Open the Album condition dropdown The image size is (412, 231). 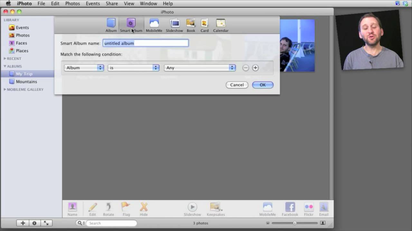click(84, 68)
